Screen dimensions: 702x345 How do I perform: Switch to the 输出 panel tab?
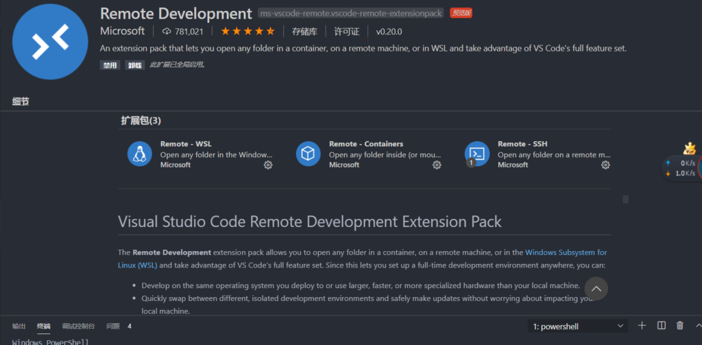(19, 326)
